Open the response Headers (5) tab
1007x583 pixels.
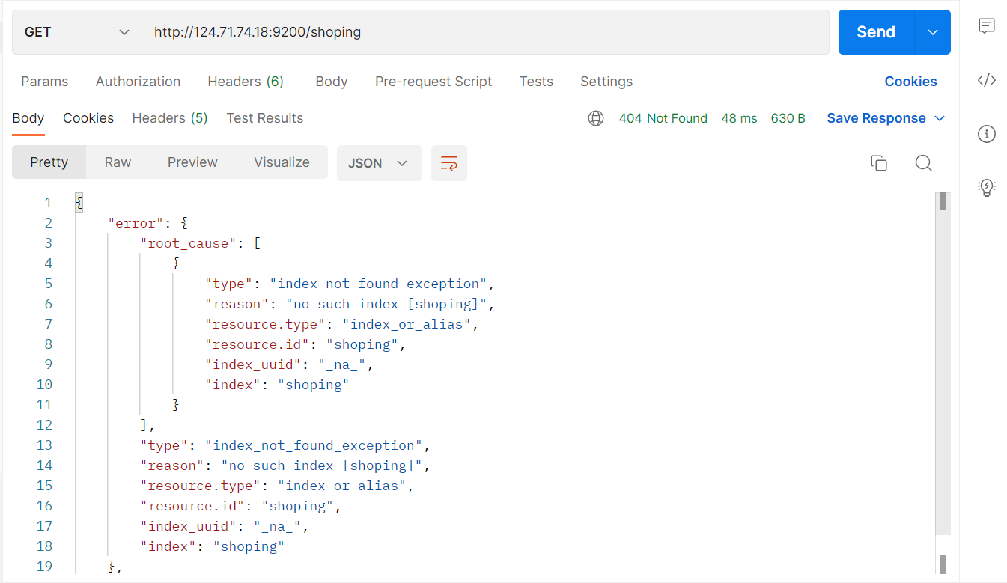(170, 118)
